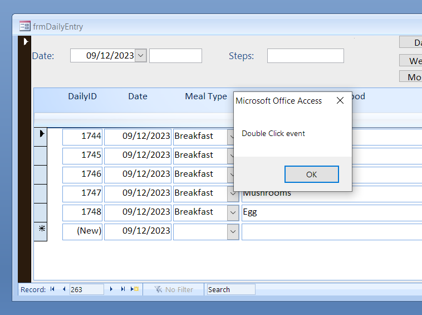Click the Search box in navigation bar
422x315 pixels.
point(230,289)
